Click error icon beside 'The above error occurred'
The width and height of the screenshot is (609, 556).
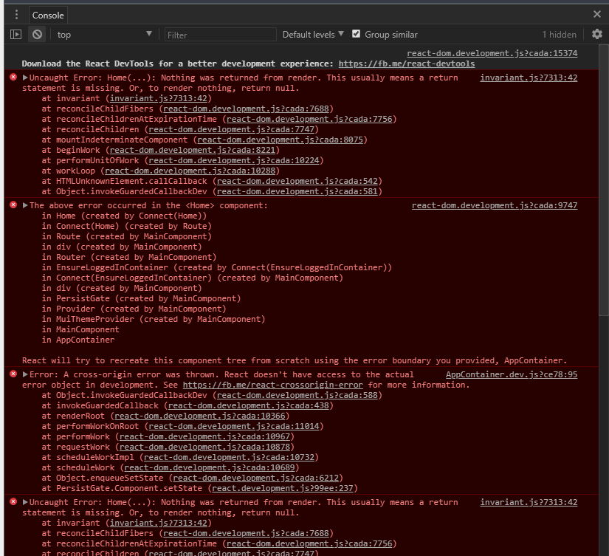13,205
